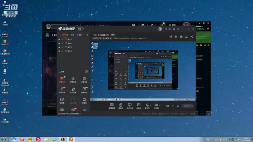Add a new scene with plus button
This screenshot has width=253, height=142.
(x=88, y=35)
